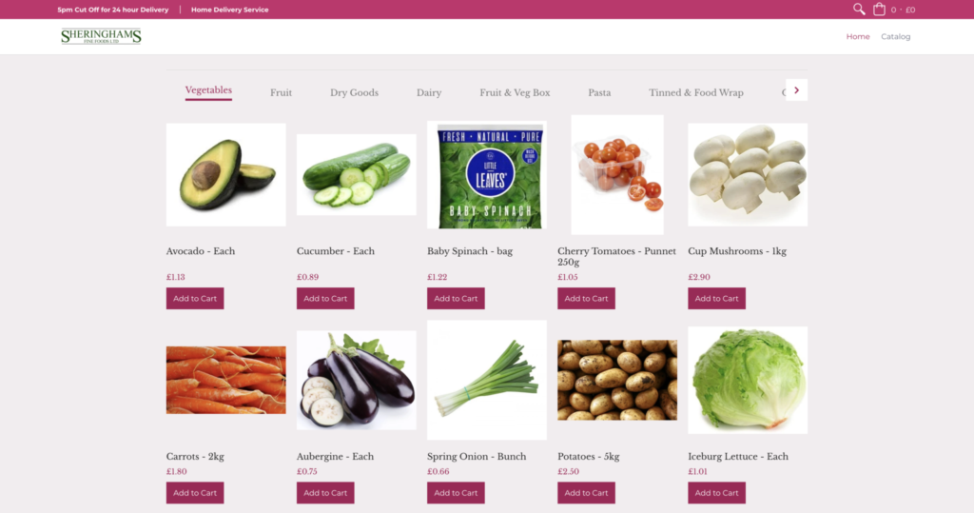Screen dimensions: 974x513
Task: View the Aubergine product thumbnail
Action: [x=356, y=380]
